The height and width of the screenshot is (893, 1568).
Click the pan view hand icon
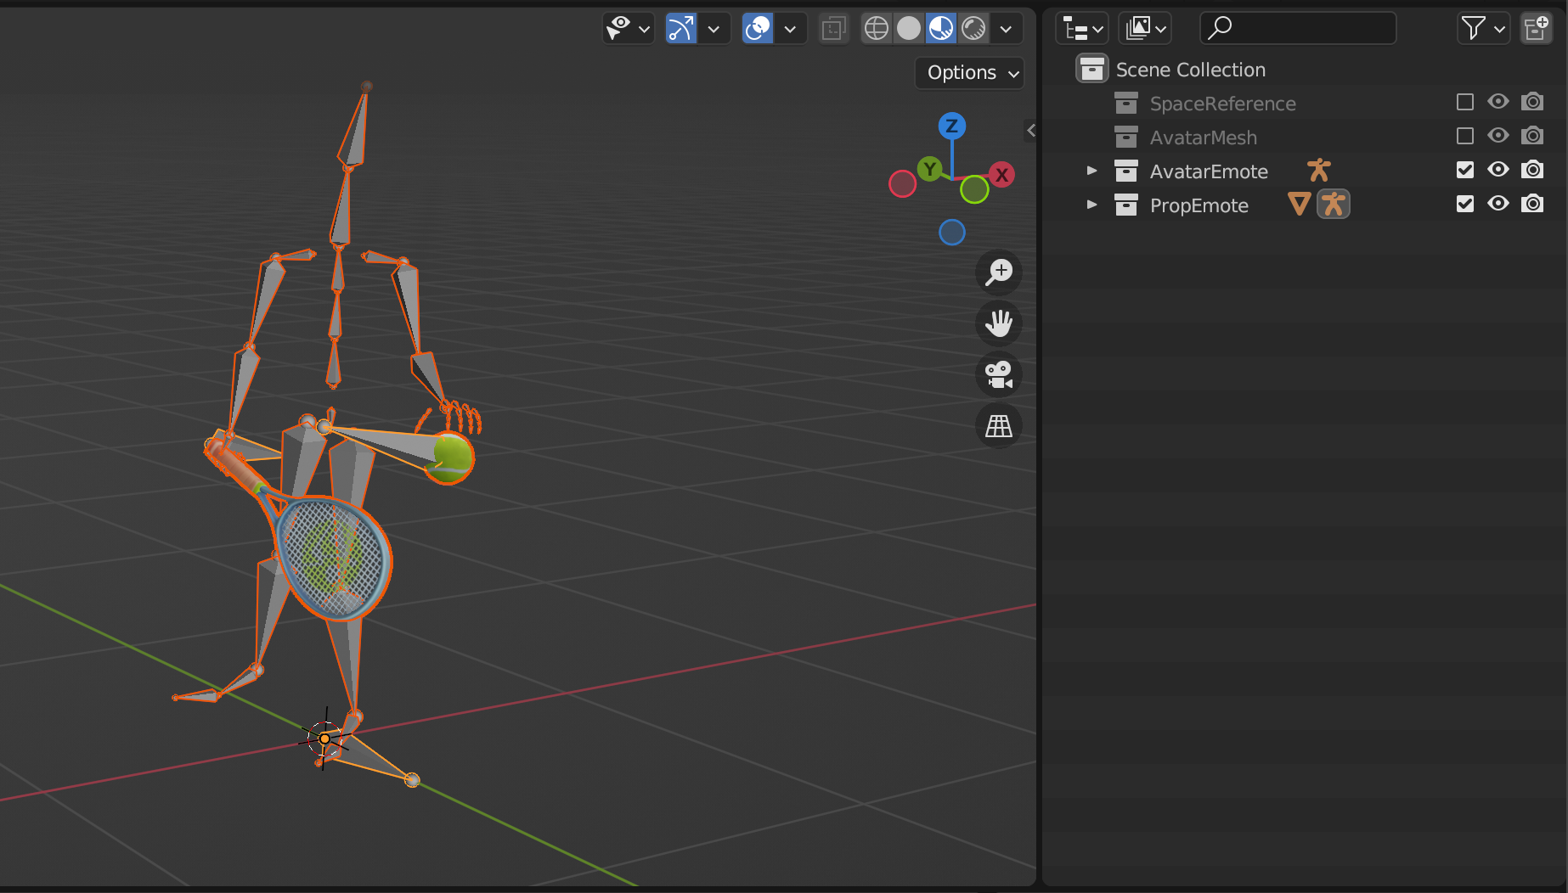[x=999, y=323]
